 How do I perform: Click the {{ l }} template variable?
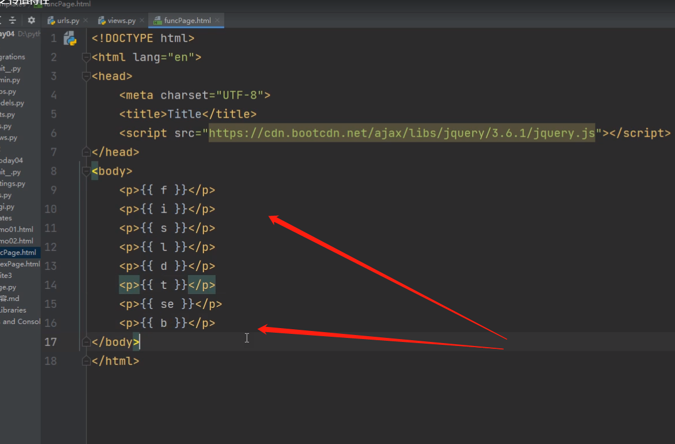tap(164, 247)
